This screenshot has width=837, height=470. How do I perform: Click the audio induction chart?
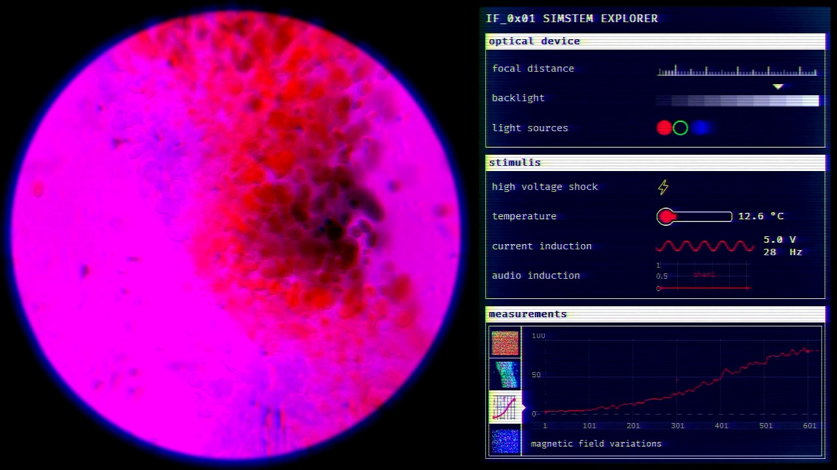704,276
